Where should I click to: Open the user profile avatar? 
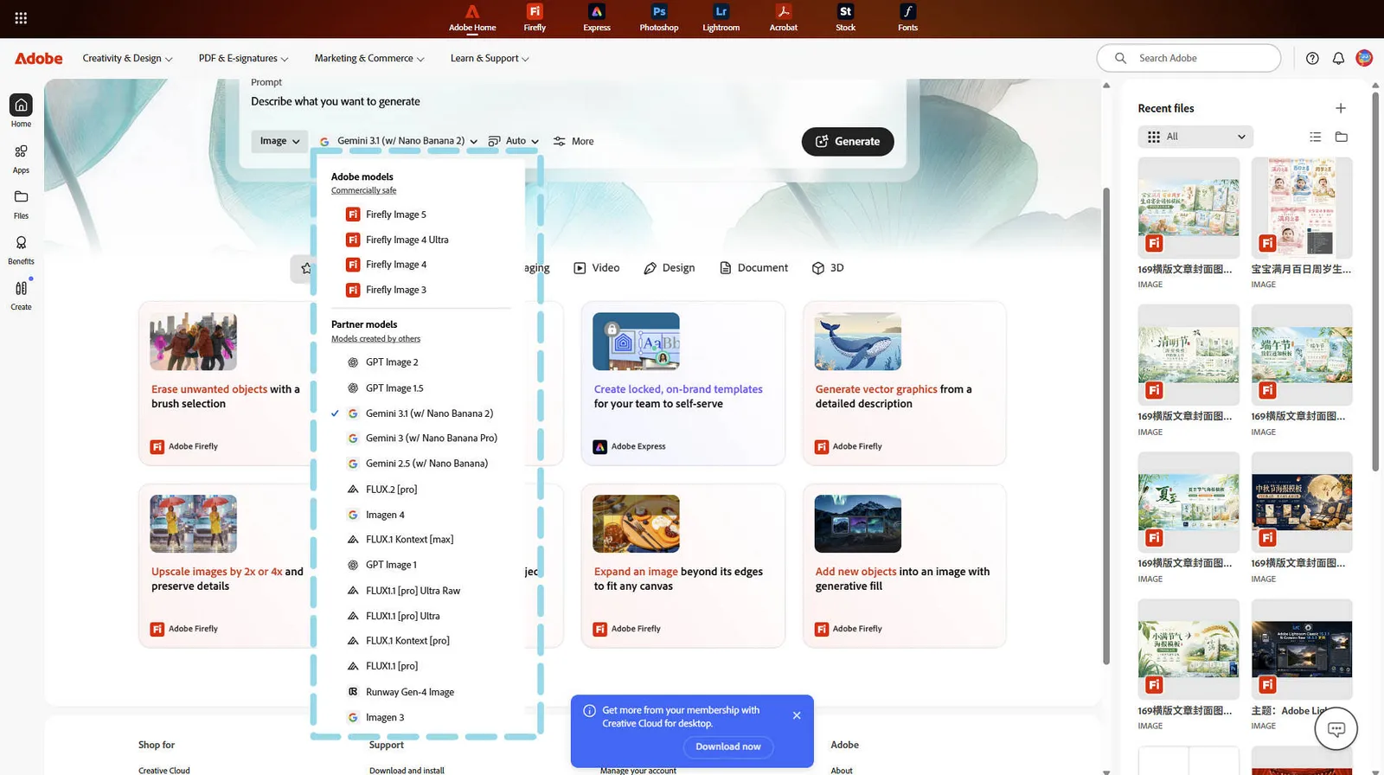(x=1364, y=58)
